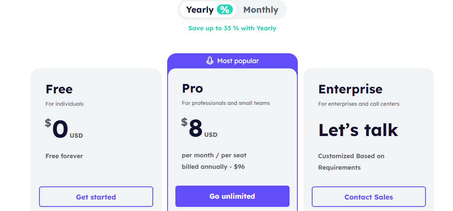Select the Yearly billing option

point(200,10)
